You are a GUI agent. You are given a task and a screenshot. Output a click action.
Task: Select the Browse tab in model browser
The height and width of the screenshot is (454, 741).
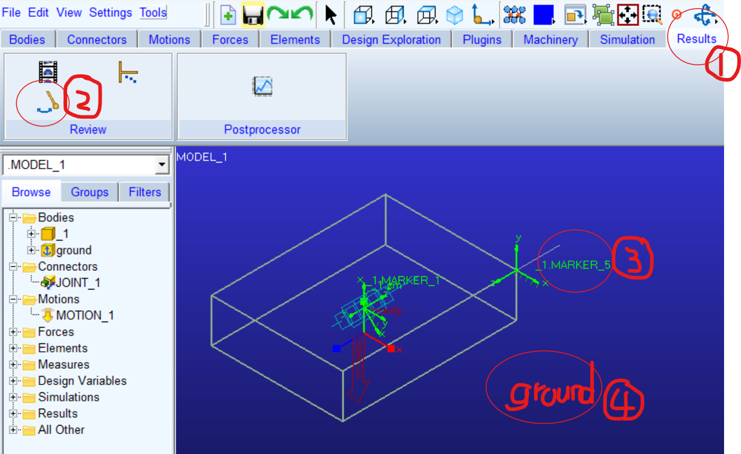(31, 192)
